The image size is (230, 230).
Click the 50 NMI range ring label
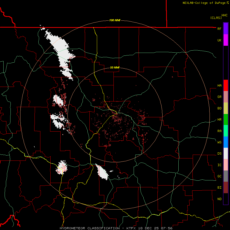115,67
